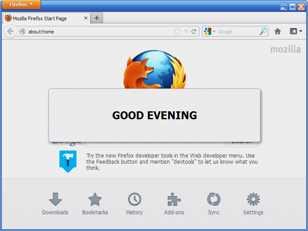Viewport: 308px width, 231px height.
Task: Open Downloads from the bottom launcher
Action: pos(55,204)
